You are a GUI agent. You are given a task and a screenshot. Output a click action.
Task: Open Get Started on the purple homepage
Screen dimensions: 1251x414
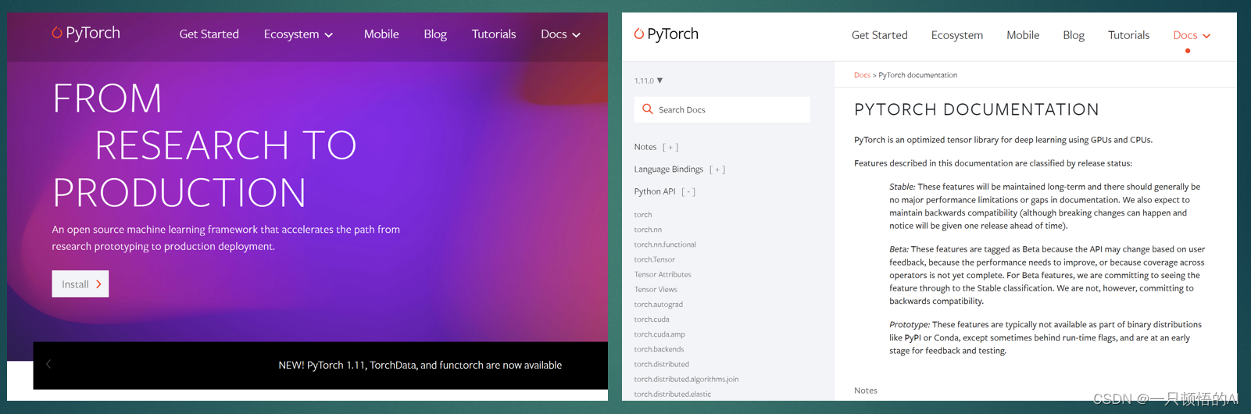tap(209, 34)
